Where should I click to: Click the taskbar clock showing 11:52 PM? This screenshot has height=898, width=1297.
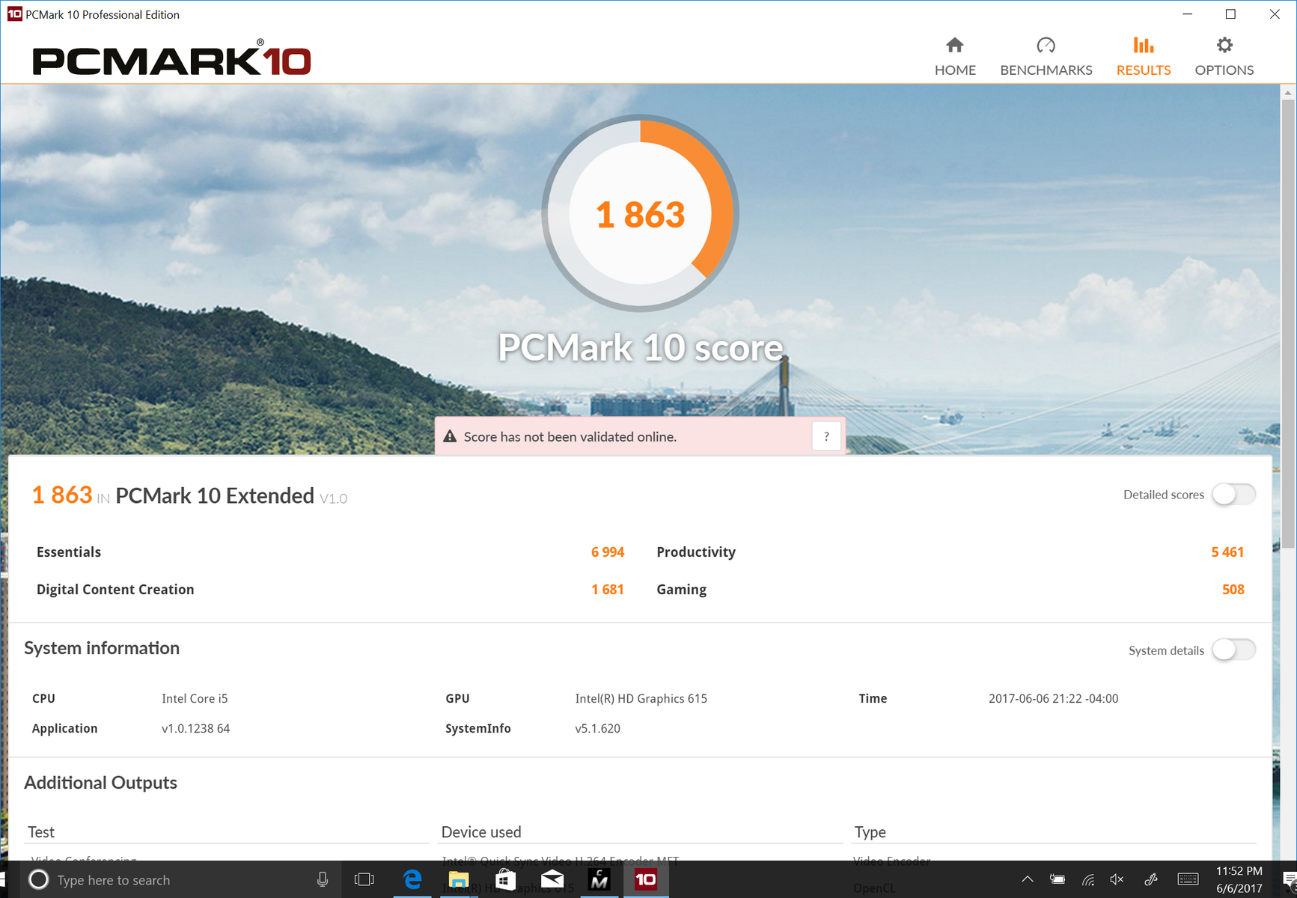pyautogui.click(x=1239, y=880)
